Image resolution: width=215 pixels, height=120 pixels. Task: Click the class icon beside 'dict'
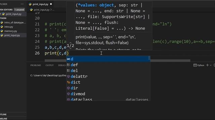(68, 82)
